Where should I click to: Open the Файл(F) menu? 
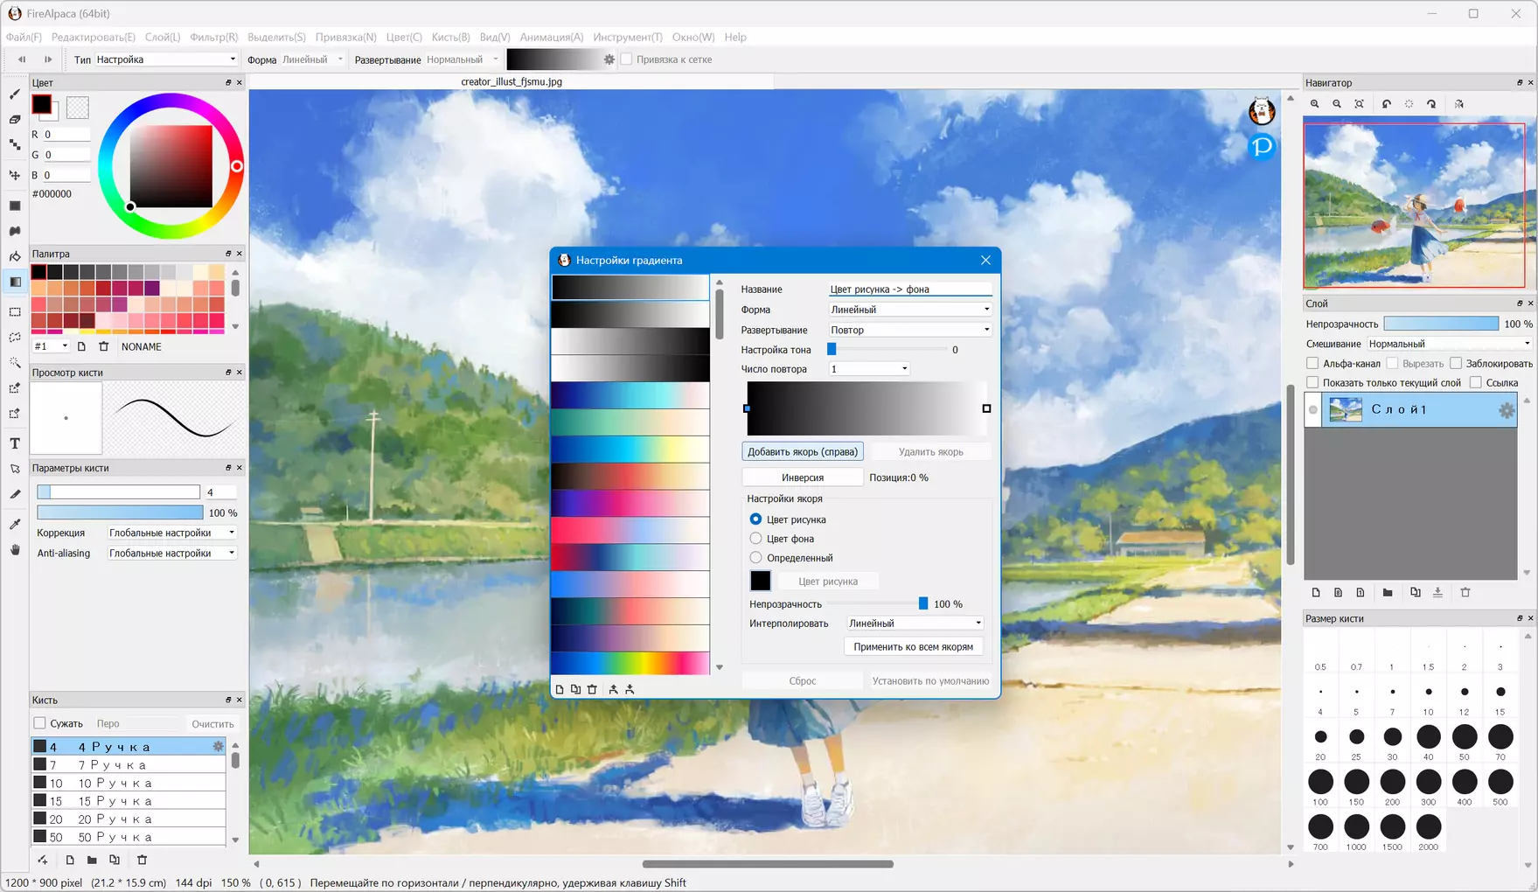24,37
